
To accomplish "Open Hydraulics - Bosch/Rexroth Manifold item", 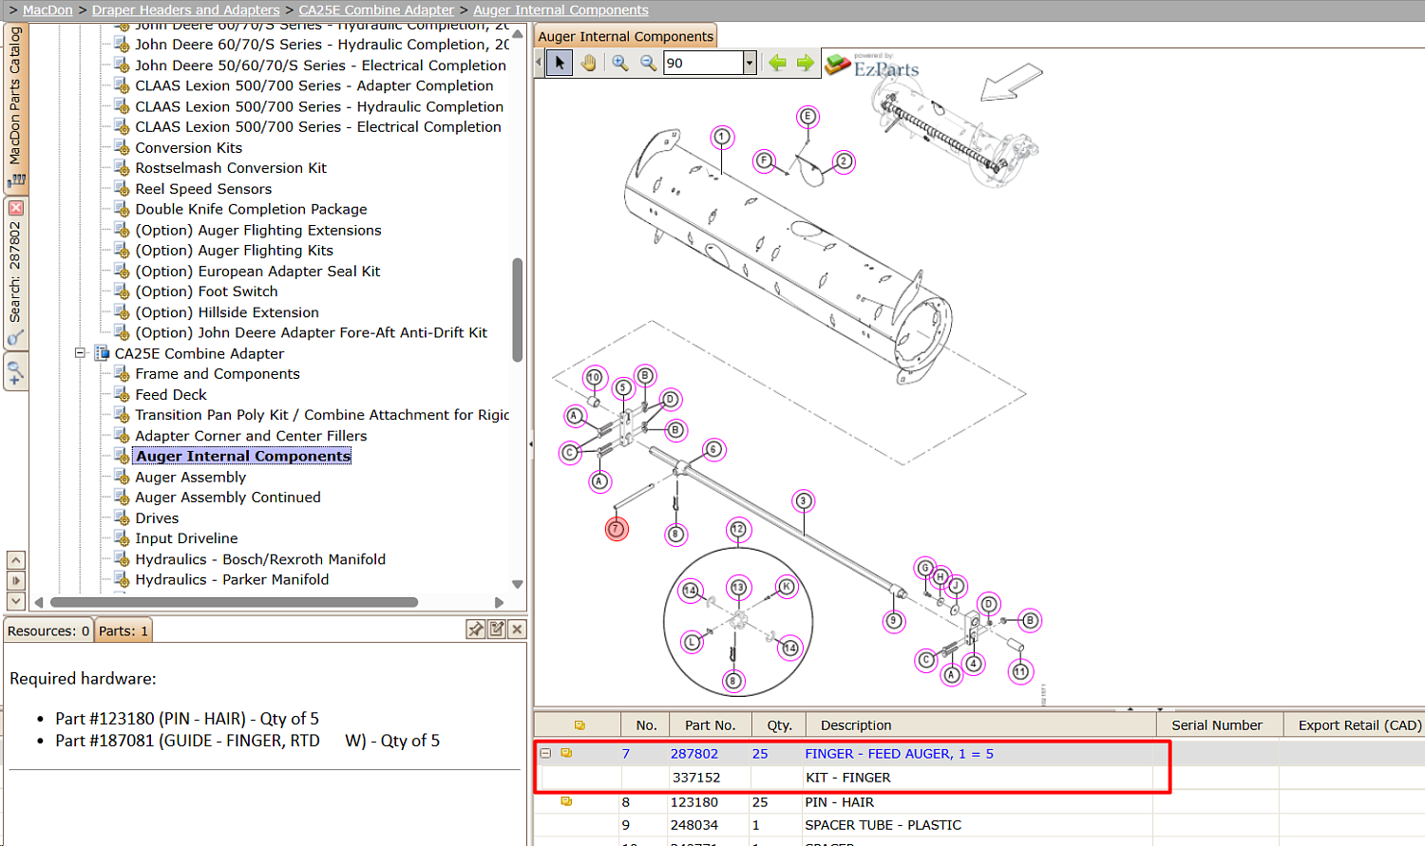I will (x=260, y=559).
